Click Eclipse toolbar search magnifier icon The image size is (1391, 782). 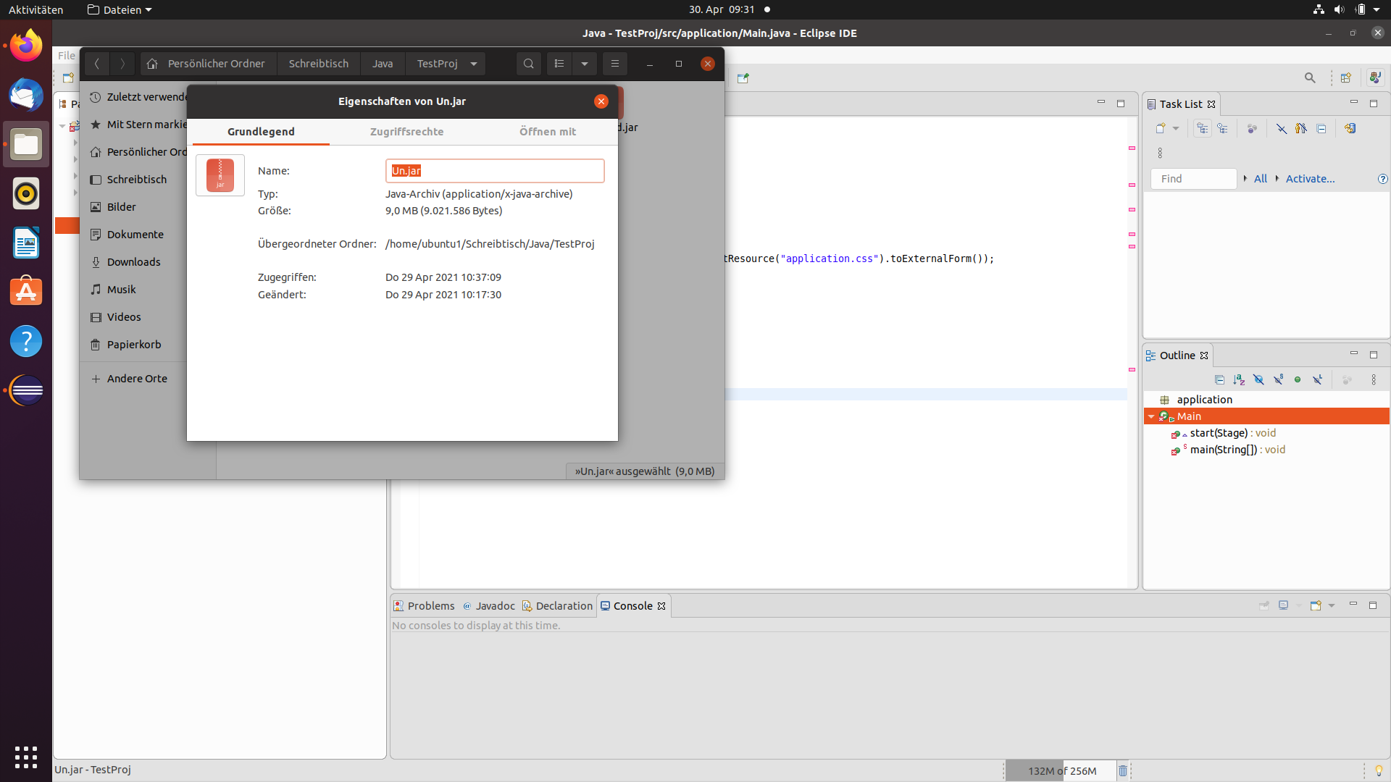1310,77
